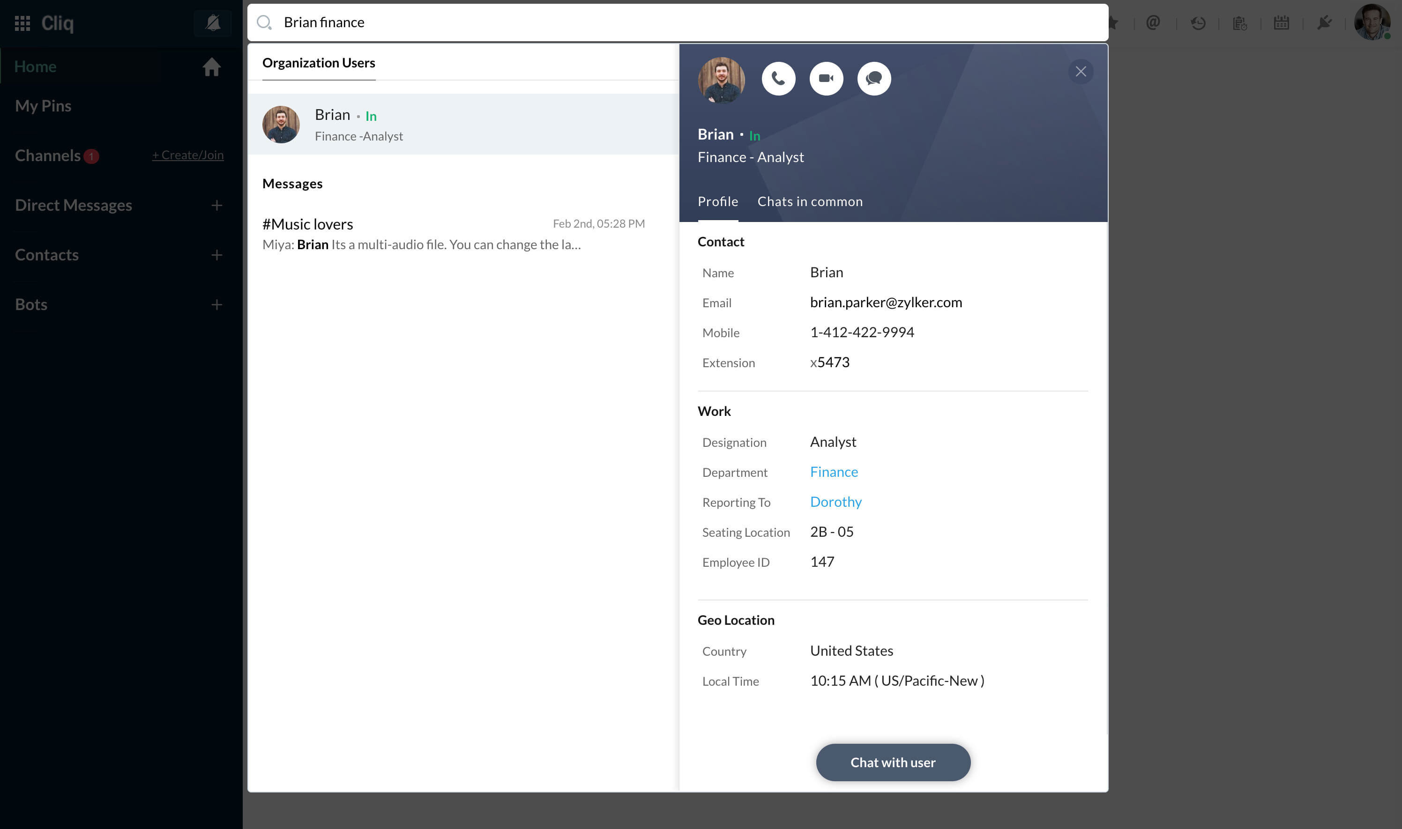
Task: Switch to the Profile tab
Action: pyautogui.click(x=718, y=202)
